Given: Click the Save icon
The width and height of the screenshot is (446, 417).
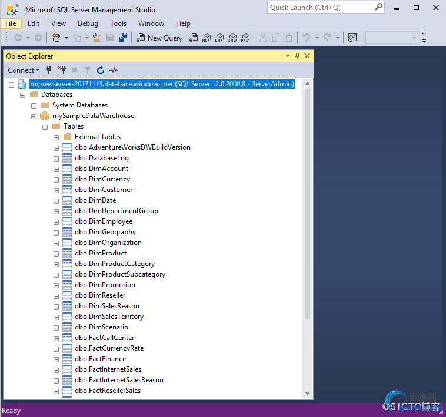Looking at the screenshot, I should pyautogui.click(x=110, y=38).
